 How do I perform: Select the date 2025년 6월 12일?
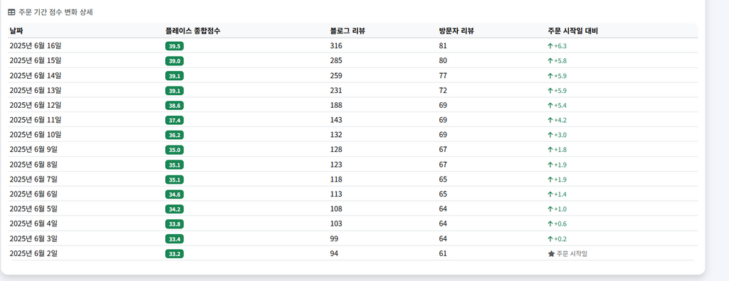[x=36, y=105]
